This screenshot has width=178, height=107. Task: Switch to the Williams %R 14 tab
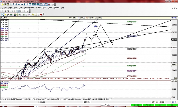[41, 99]
